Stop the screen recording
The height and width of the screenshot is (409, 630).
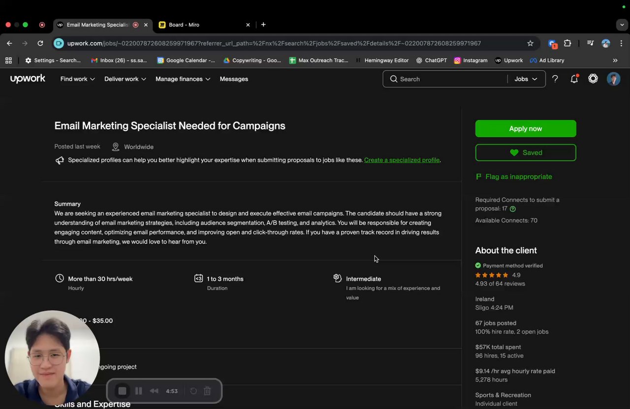coord(122,391)
